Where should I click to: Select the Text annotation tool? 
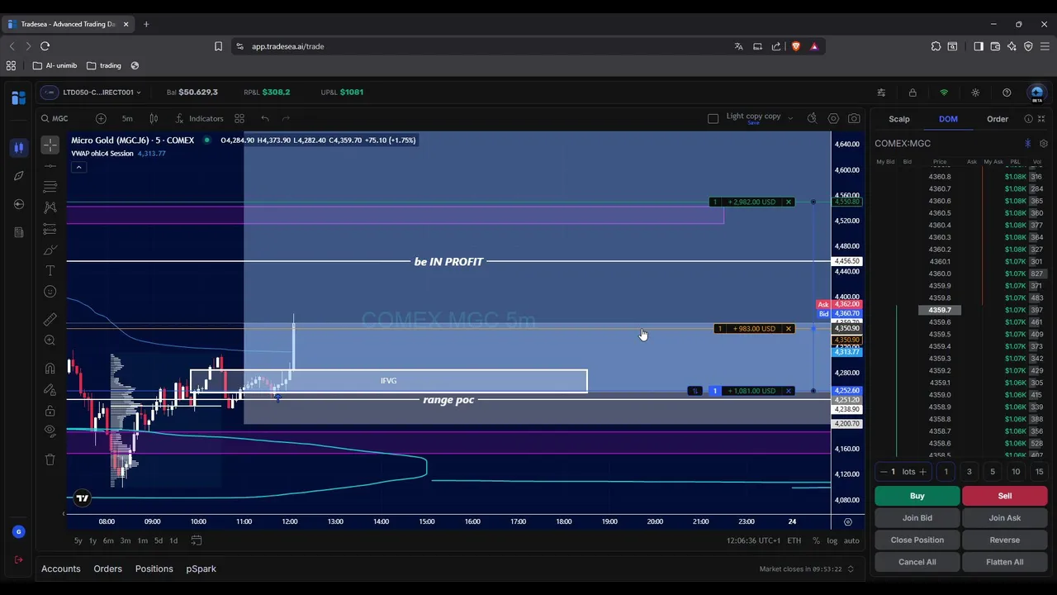(x=50, y=270)
